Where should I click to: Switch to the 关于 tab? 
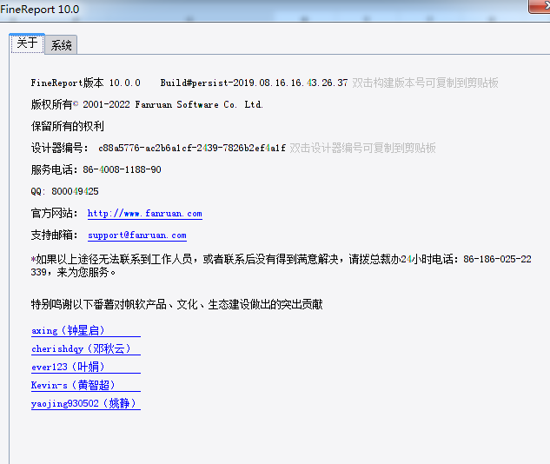27,43
